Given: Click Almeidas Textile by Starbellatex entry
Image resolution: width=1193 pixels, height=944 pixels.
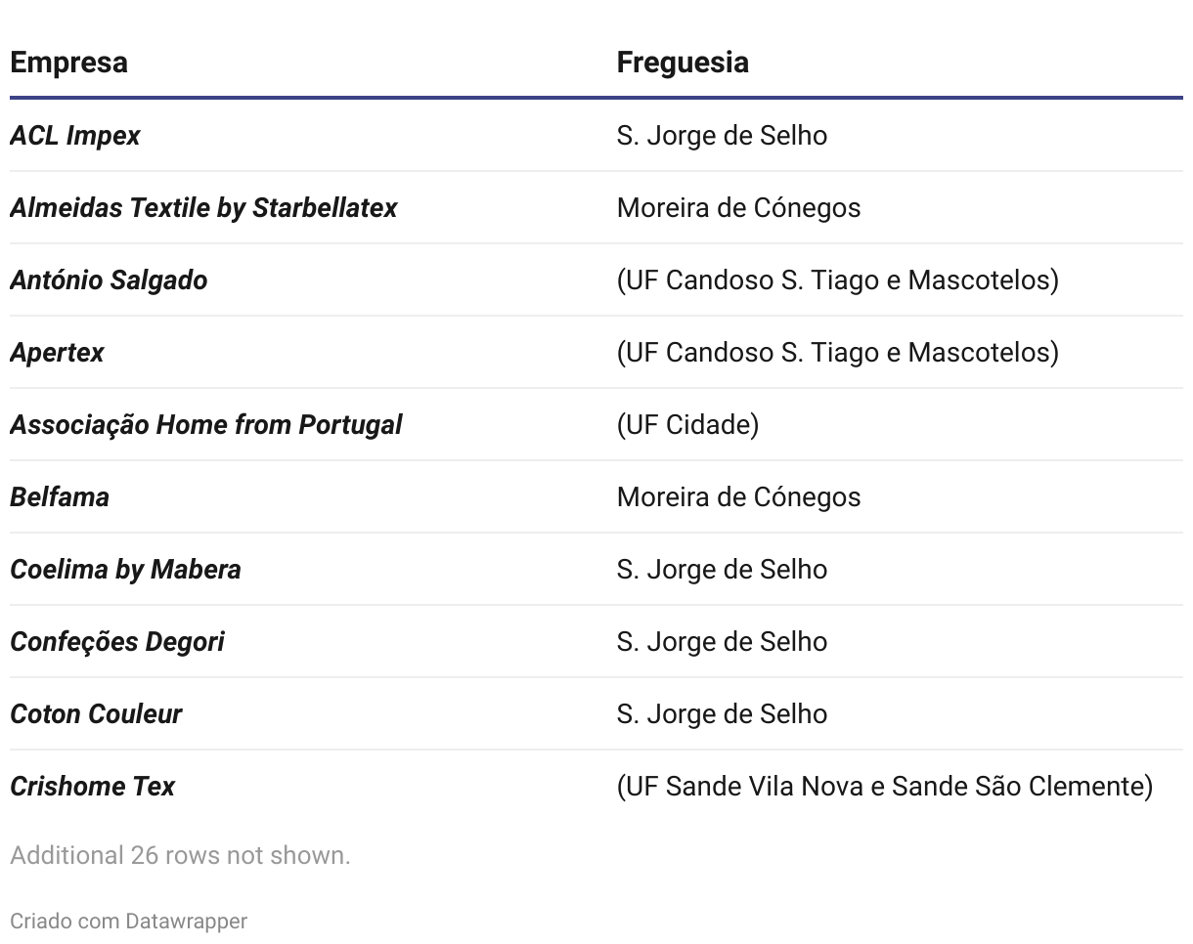Looking at the screenshot, I should coord(203,207).
